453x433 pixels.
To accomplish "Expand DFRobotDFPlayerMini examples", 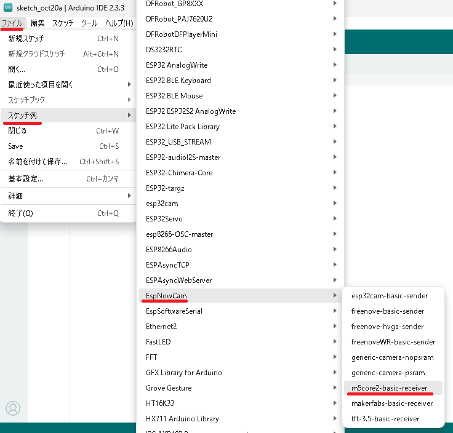I will pyautogui.click(x=241, y=34).
